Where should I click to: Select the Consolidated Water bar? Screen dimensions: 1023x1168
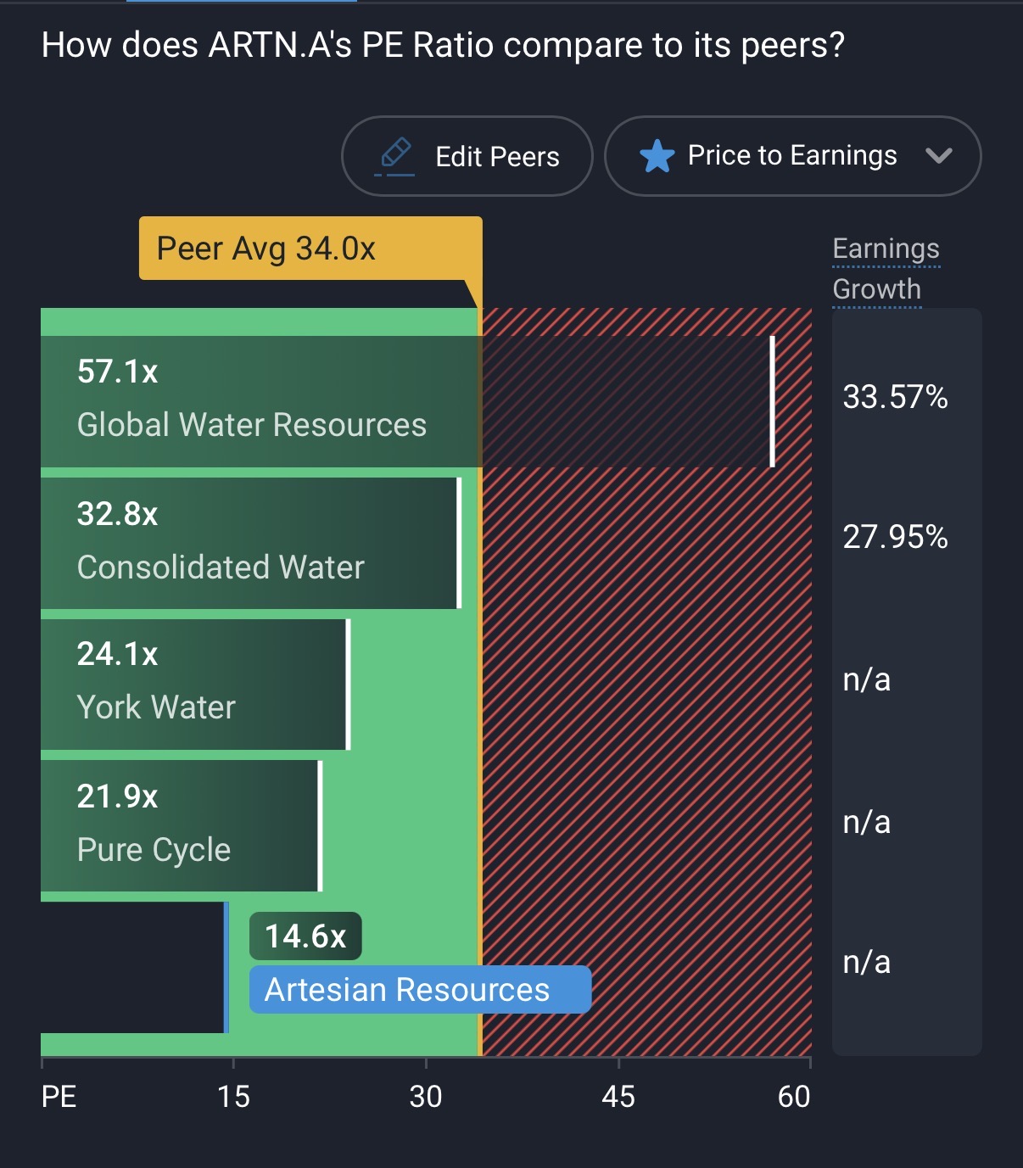(249, 543)
